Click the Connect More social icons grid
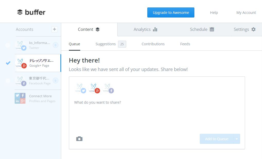Screen dimensions: 262x159 pos(20,98)
